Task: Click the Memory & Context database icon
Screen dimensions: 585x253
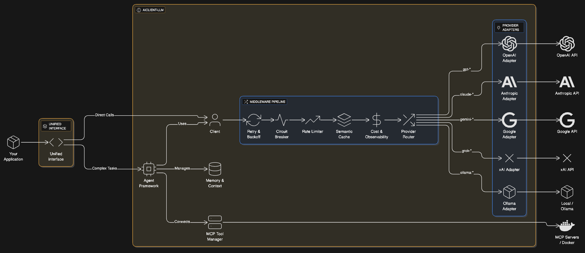Action: [x=215, y=169]
